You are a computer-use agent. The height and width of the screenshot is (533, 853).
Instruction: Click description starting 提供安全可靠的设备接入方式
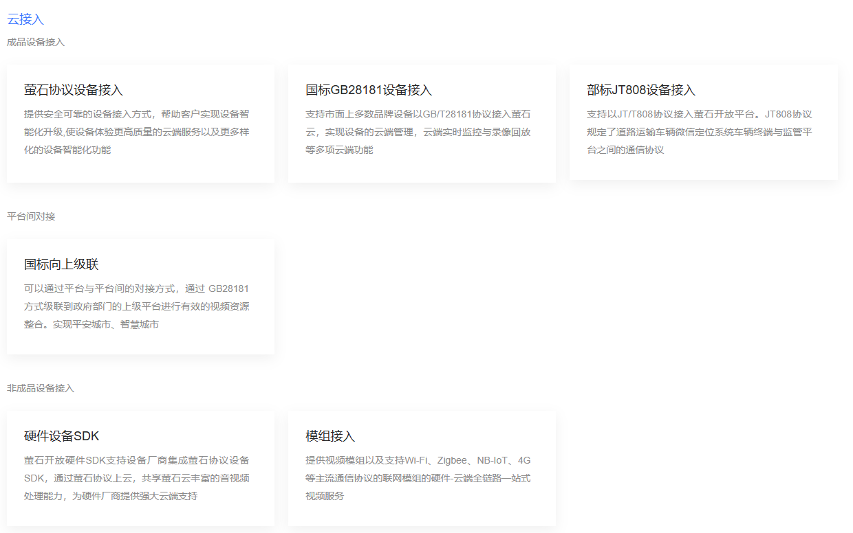pyautogui.click(x=137, y=132)
